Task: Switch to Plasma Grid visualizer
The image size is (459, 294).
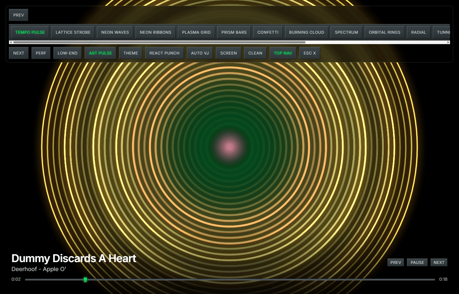Action: click(197, 32)
